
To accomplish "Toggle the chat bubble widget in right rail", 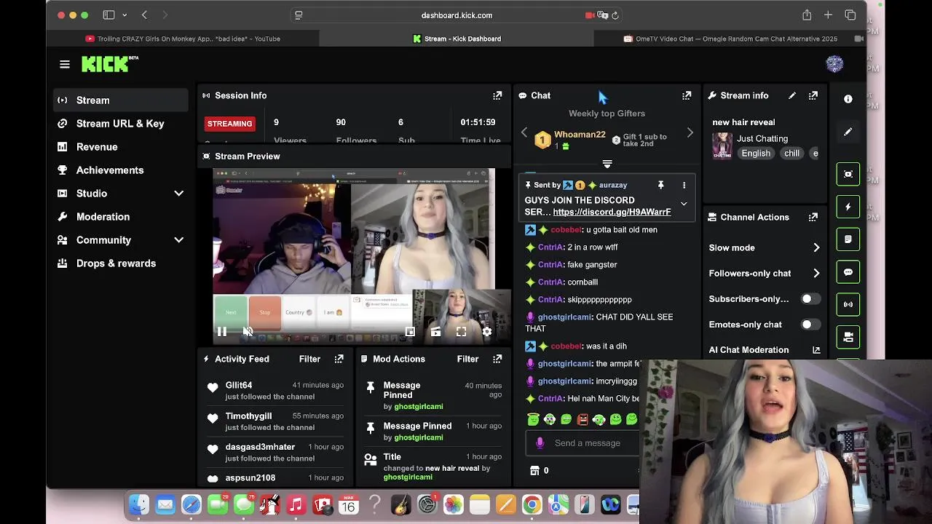I will click(848, 272).
